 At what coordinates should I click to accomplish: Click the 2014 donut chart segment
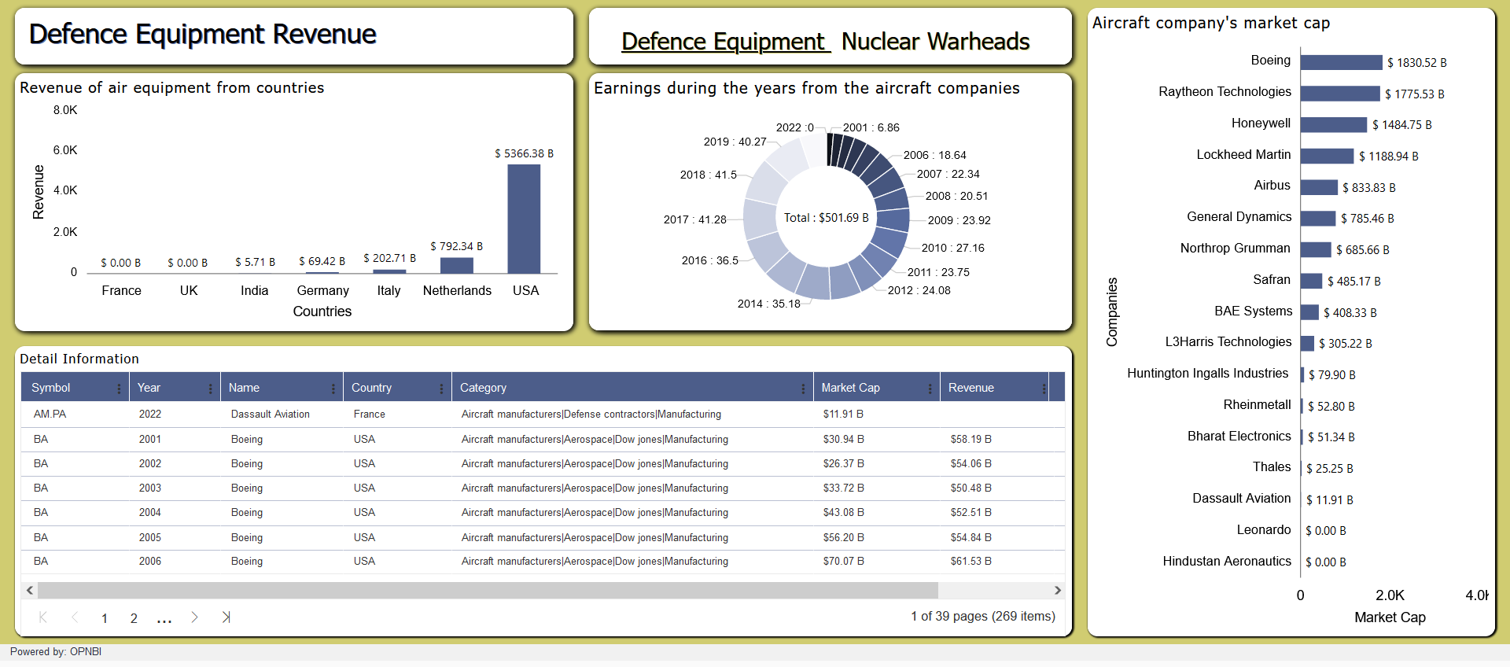tap(813, 282)
